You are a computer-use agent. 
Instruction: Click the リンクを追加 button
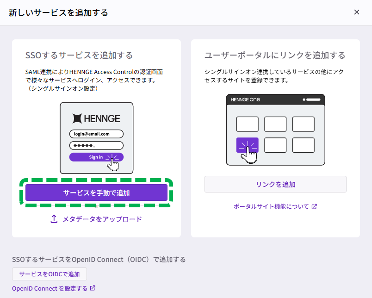click(x=275, y=184)
